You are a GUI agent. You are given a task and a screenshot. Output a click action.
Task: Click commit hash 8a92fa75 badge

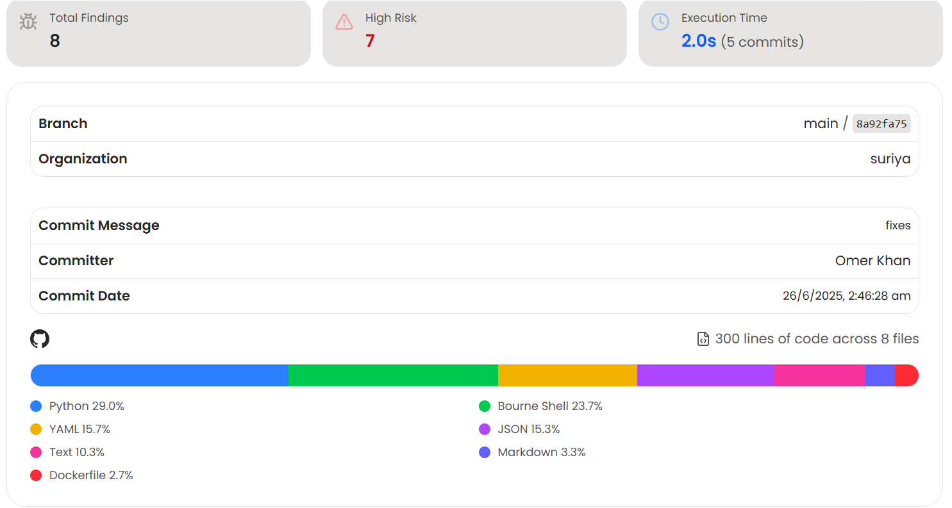(881, 124)
